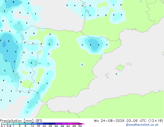The width and height of the screenshot is (164, 127).
Task: Click the Menorca island outline on the map
Action: [x=129, y=64]
